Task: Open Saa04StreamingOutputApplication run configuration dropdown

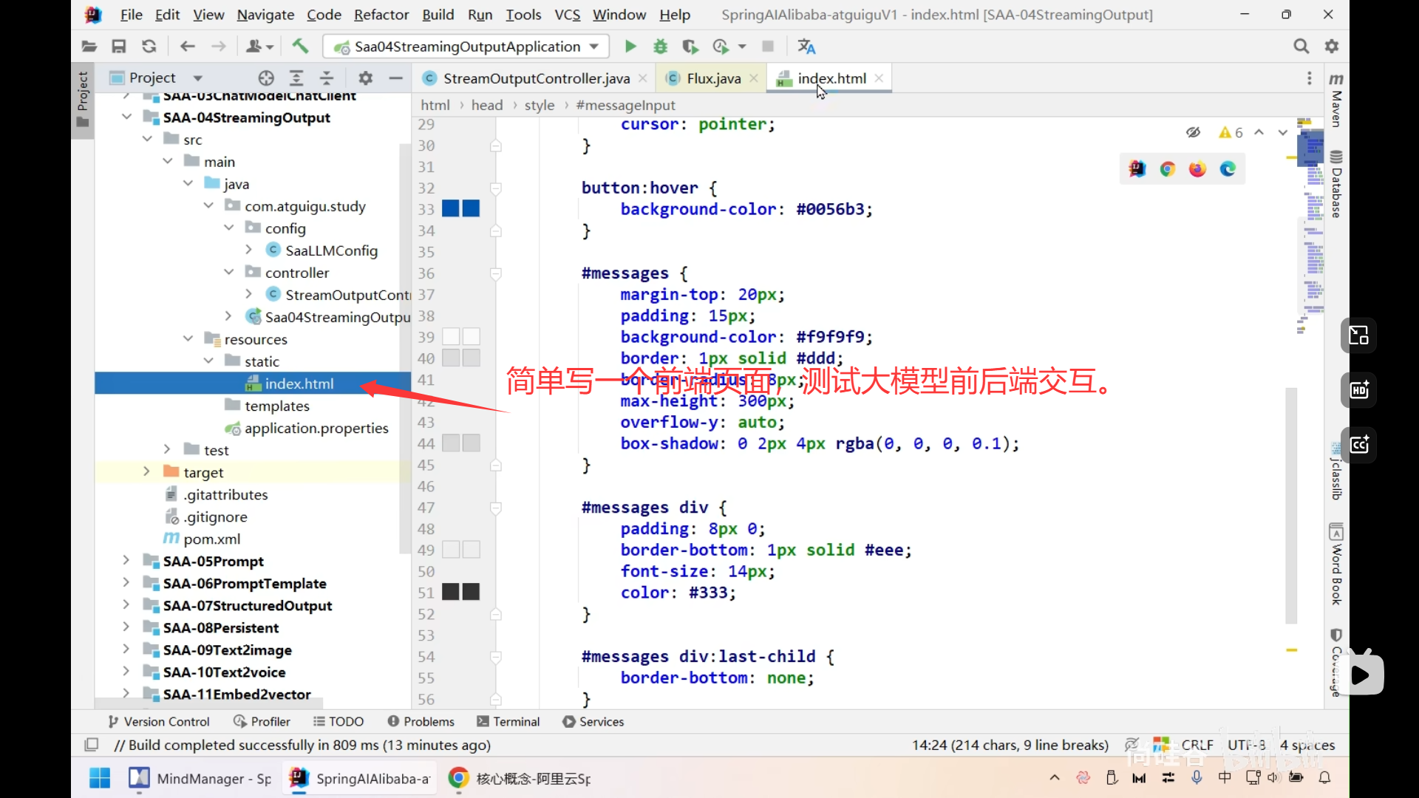Action: (466, 47)
